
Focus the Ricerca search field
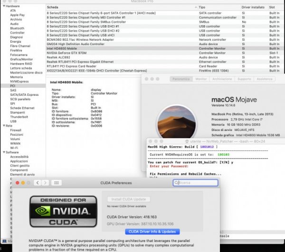tap(195, 183)
